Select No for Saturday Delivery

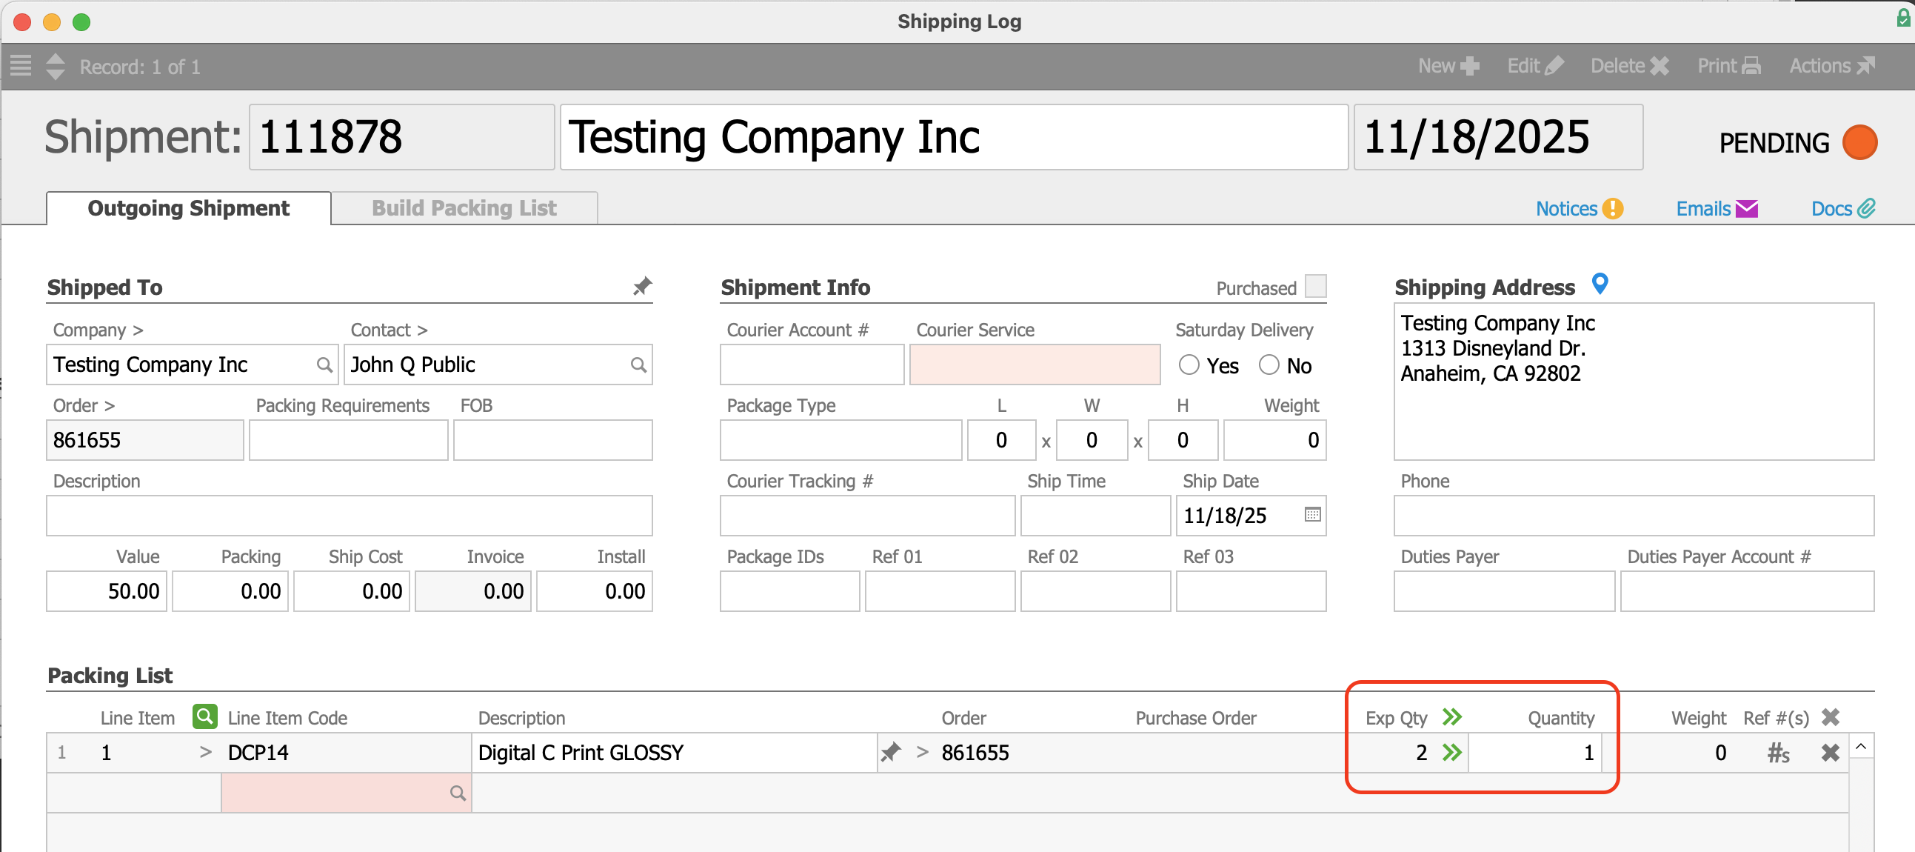[1269, 365]
